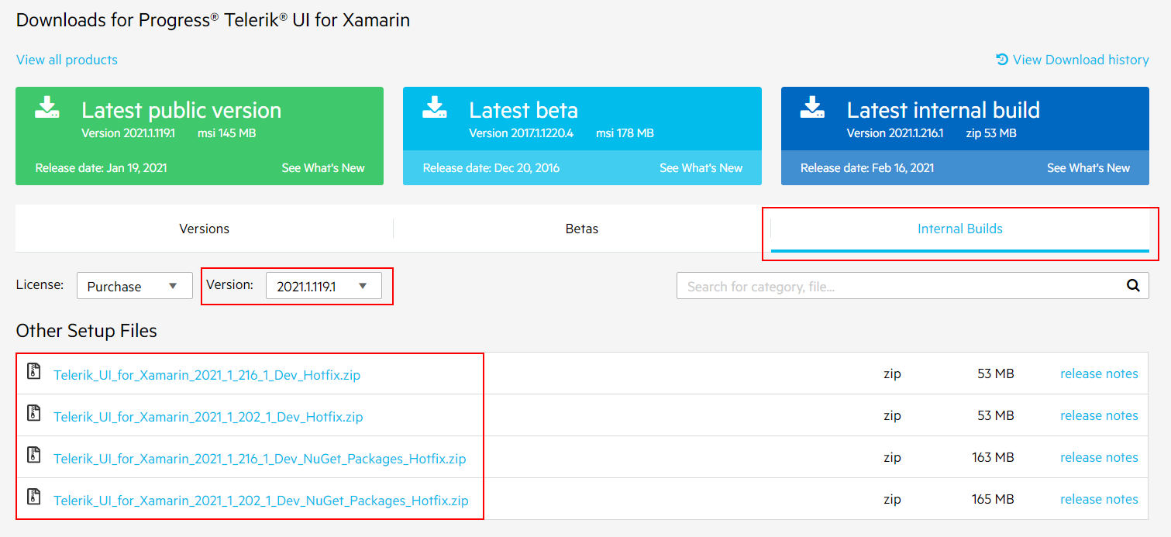Click the zip icon for 202_1_Dev_NuGet_Packages_Hotfix
1171x537 pixels.
coord(33,497)
